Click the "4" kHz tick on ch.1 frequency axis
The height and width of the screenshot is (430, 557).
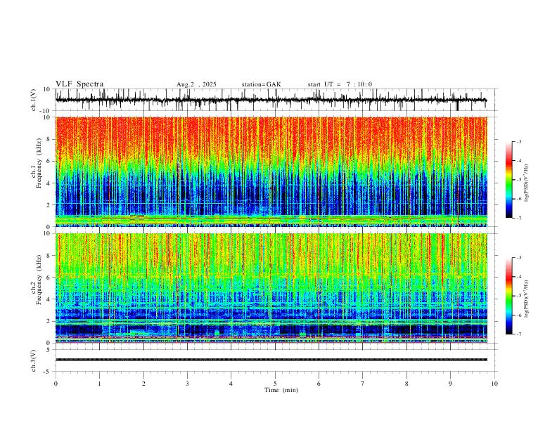point(49,183)
